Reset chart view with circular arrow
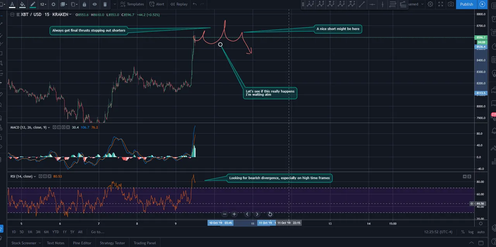The height and width of the screenshot is (247, 496). click(x=270, y=214)
